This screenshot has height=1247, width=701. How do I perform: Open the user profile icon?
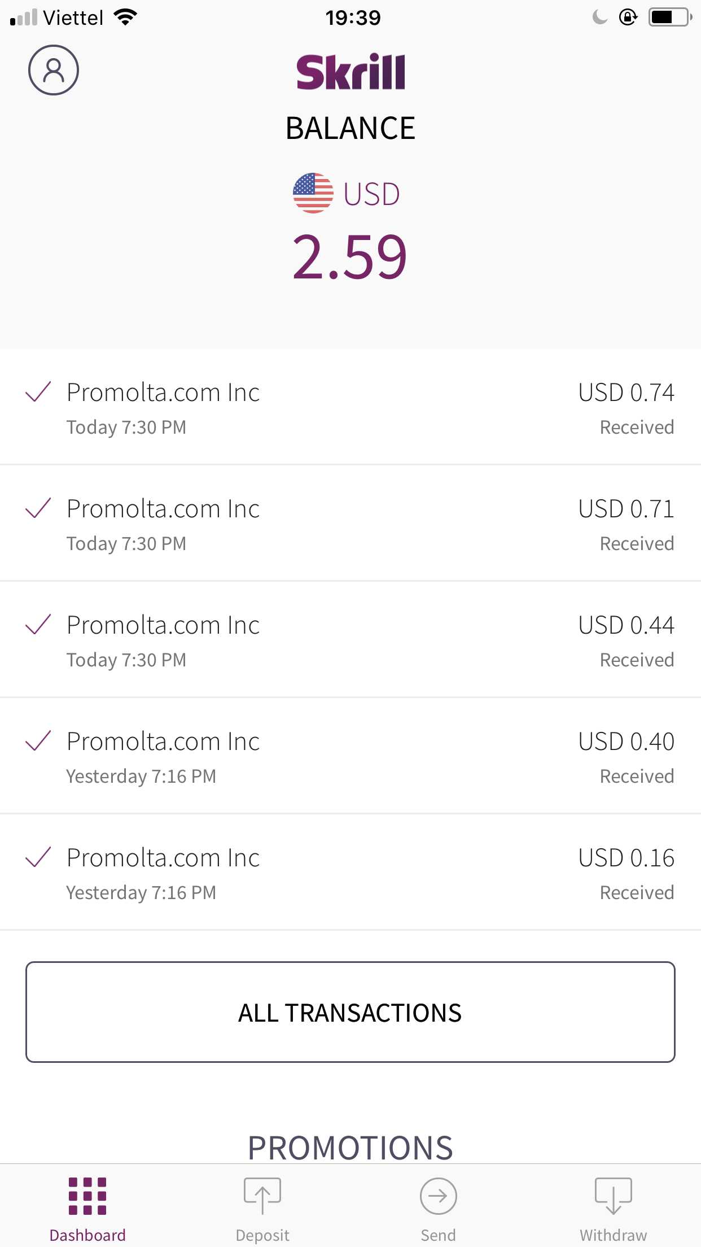[54, 70]
